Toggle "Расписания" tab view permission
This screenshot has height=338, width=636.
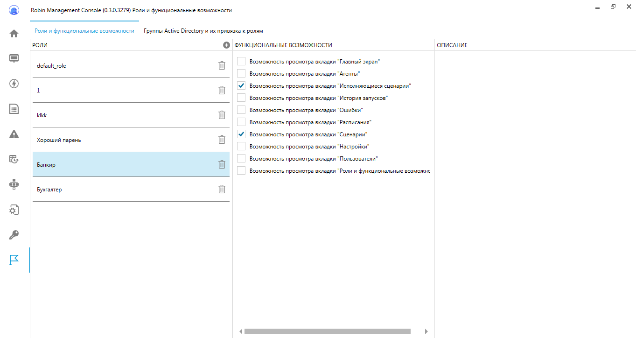click(241, 122)
